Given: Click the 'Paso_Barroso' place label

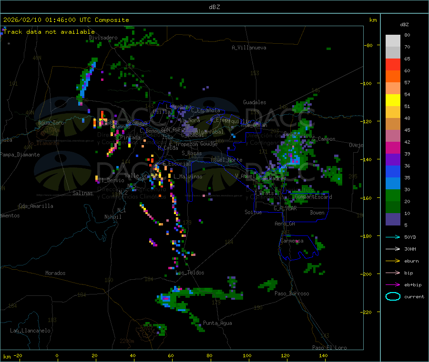Looking at the screenshot, I should tap(292, 294).
